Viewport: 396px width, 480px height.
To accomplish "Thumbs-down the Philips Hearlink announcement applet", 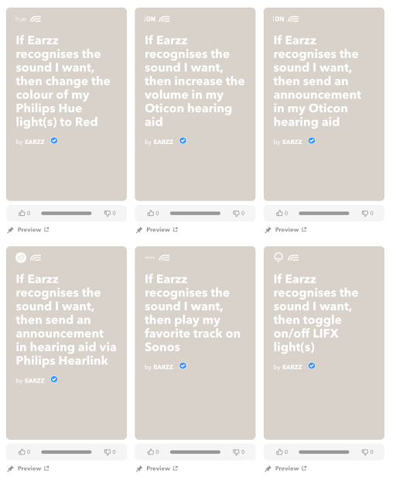I will 107,452.
